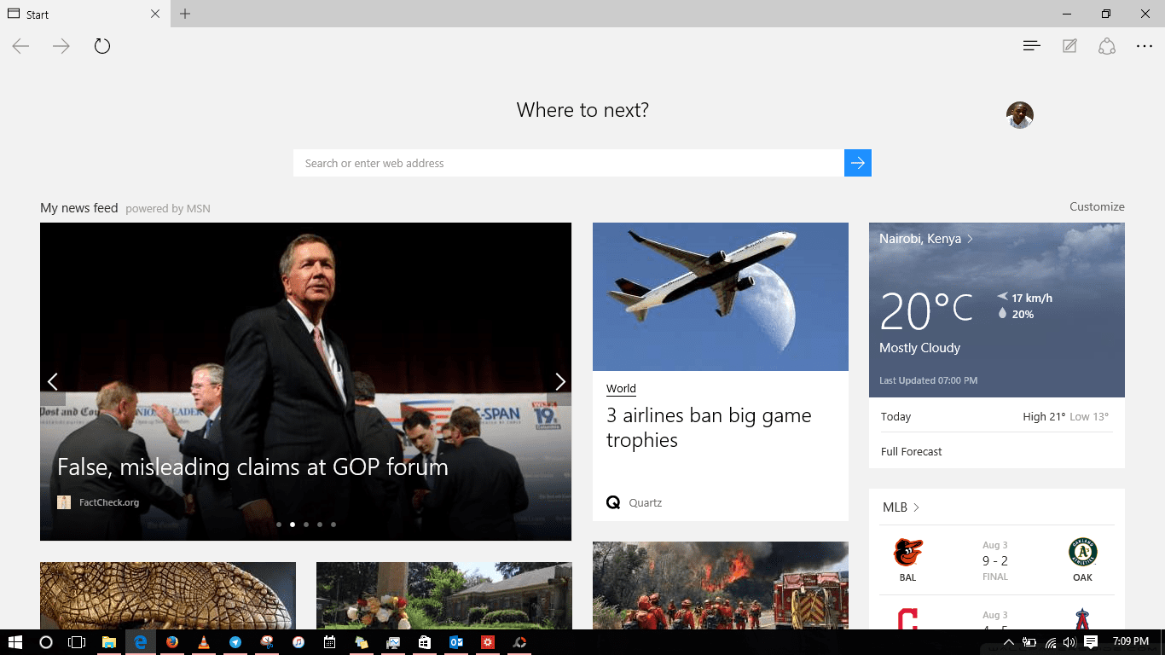Screen dimensions: 1165x655
Task: Open a new tab with the plus icon
Action: 185,14
